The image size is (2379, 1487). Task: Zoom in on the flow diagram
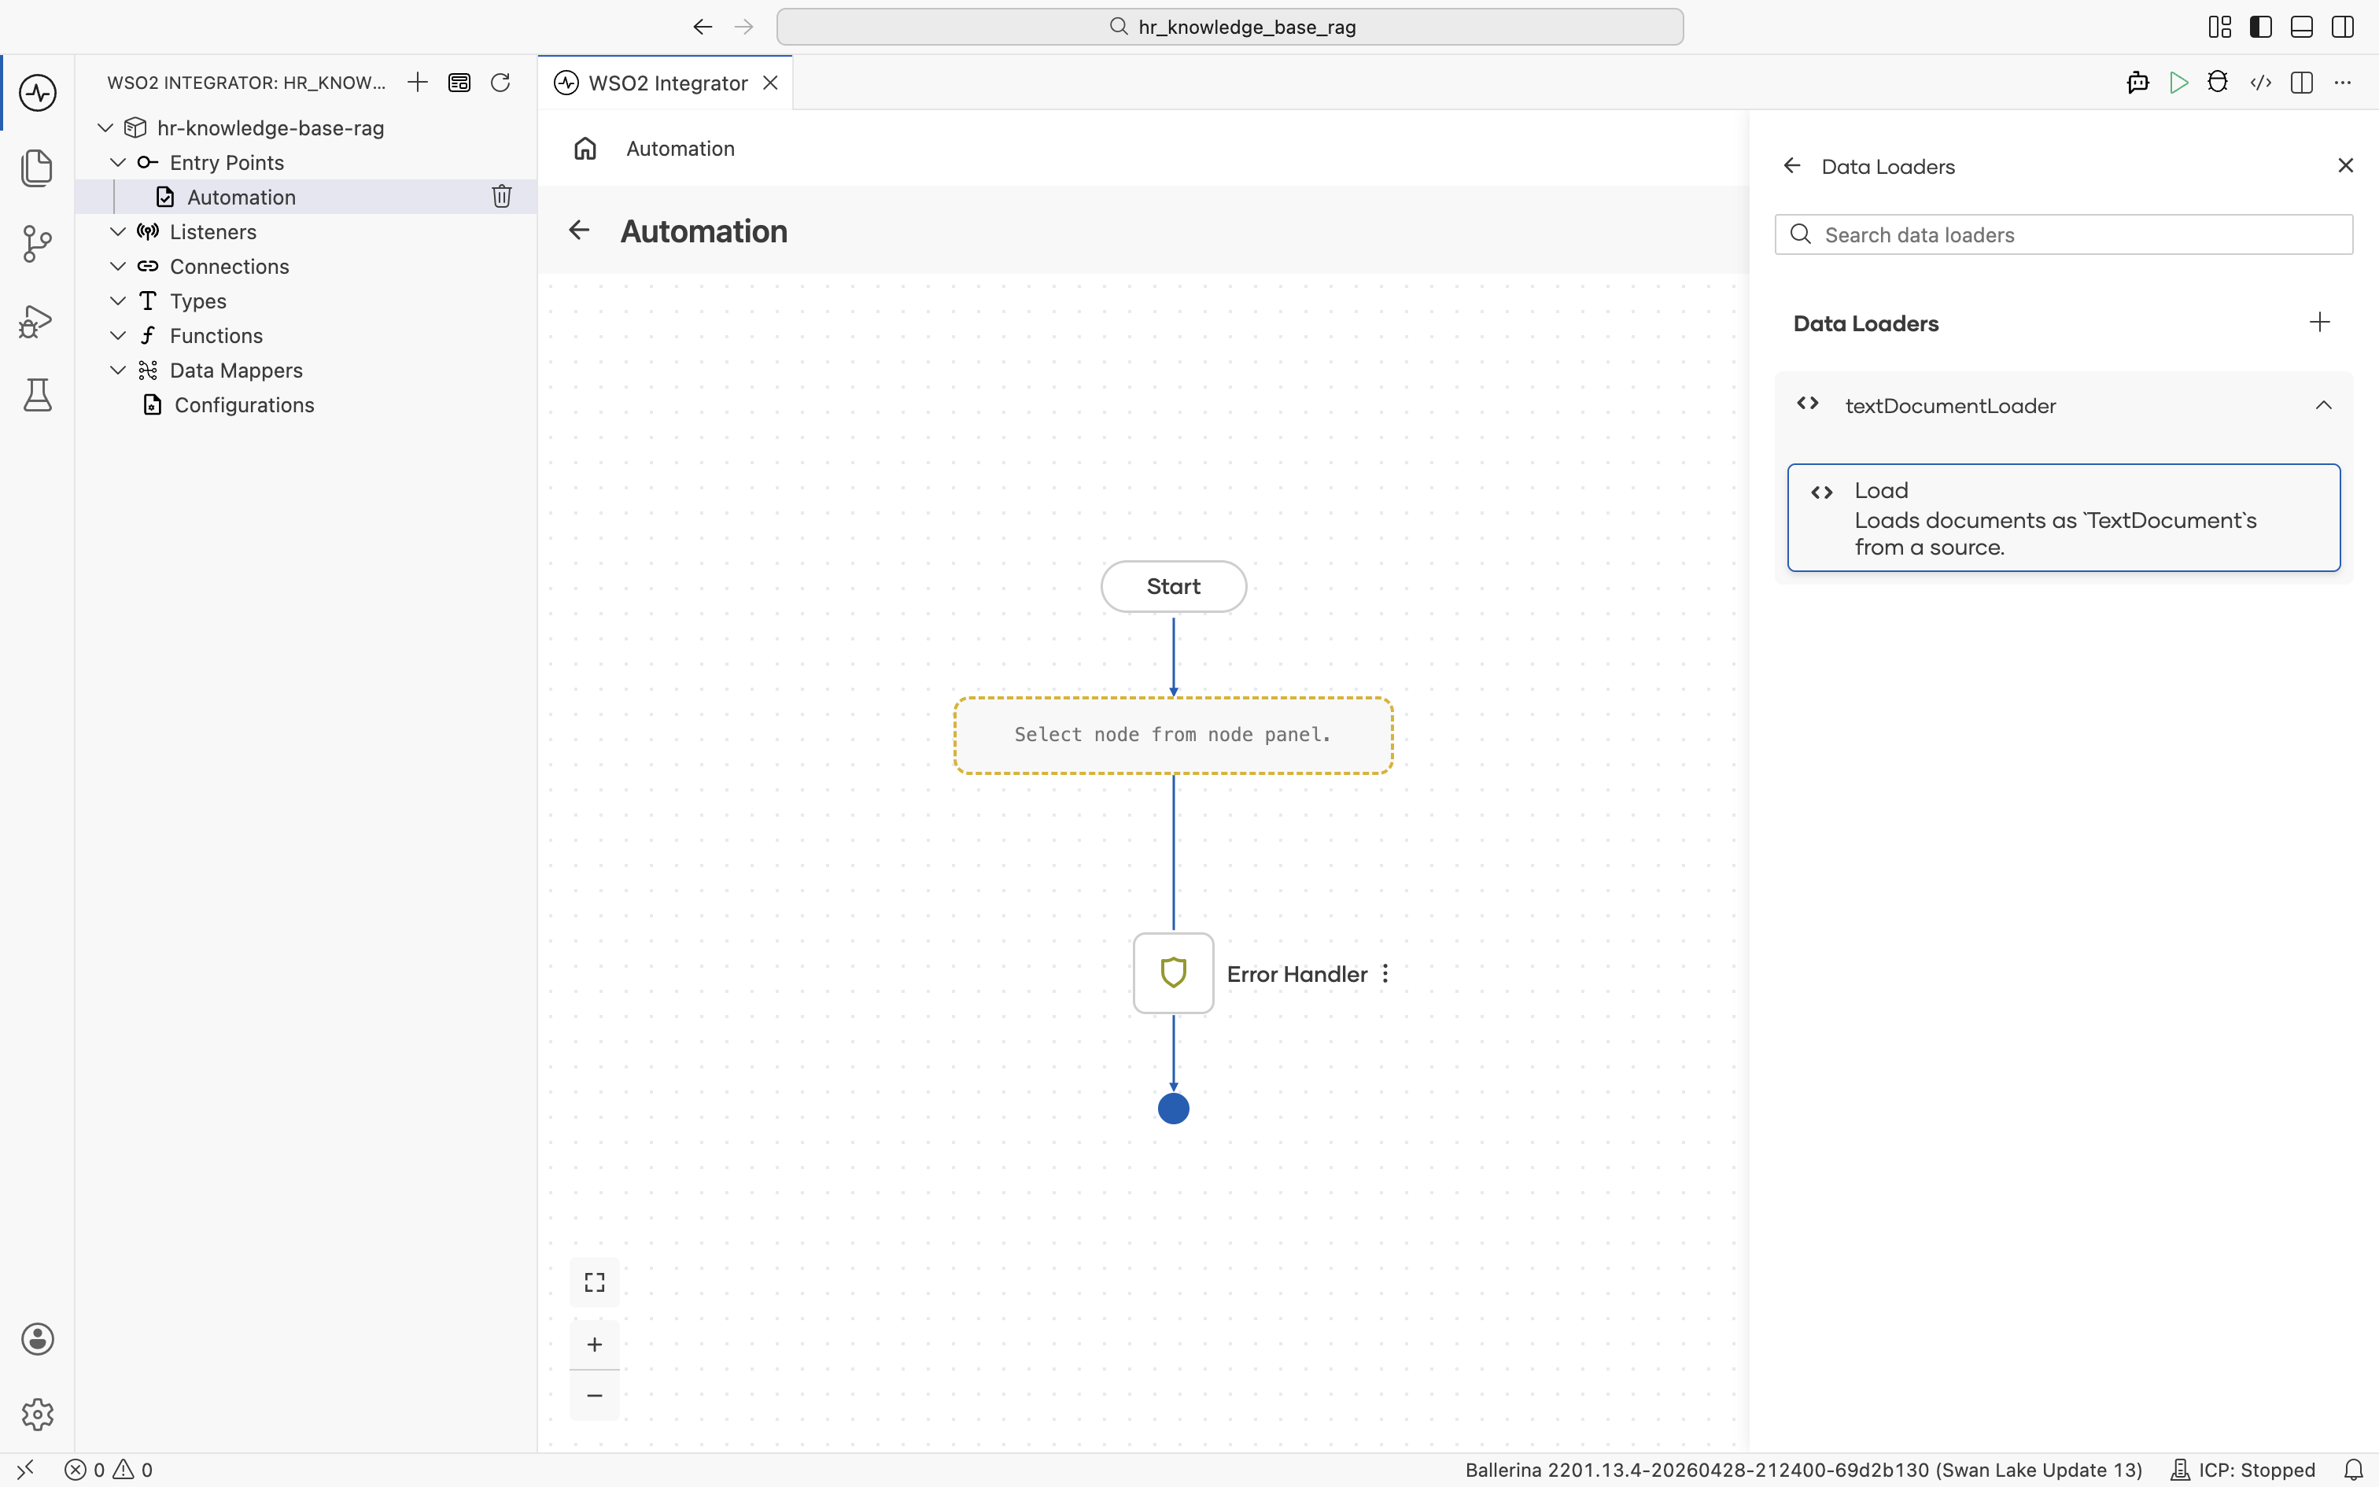595,1345
